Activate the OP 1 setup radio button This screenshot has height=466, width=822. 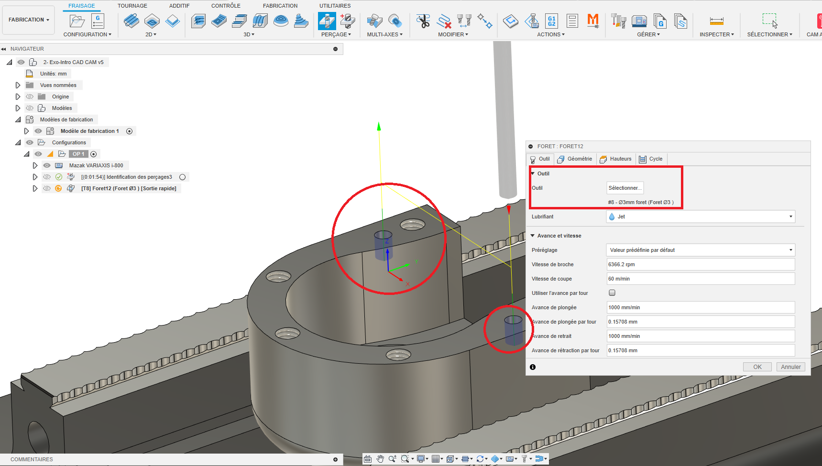(x=94, y=154)
